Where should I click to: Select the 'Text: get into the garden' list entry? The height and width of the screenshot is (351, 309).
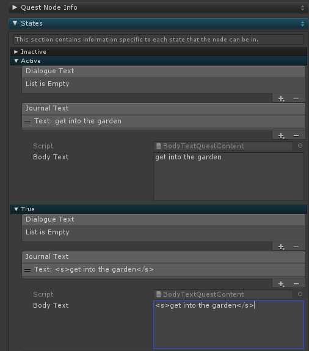164,121
